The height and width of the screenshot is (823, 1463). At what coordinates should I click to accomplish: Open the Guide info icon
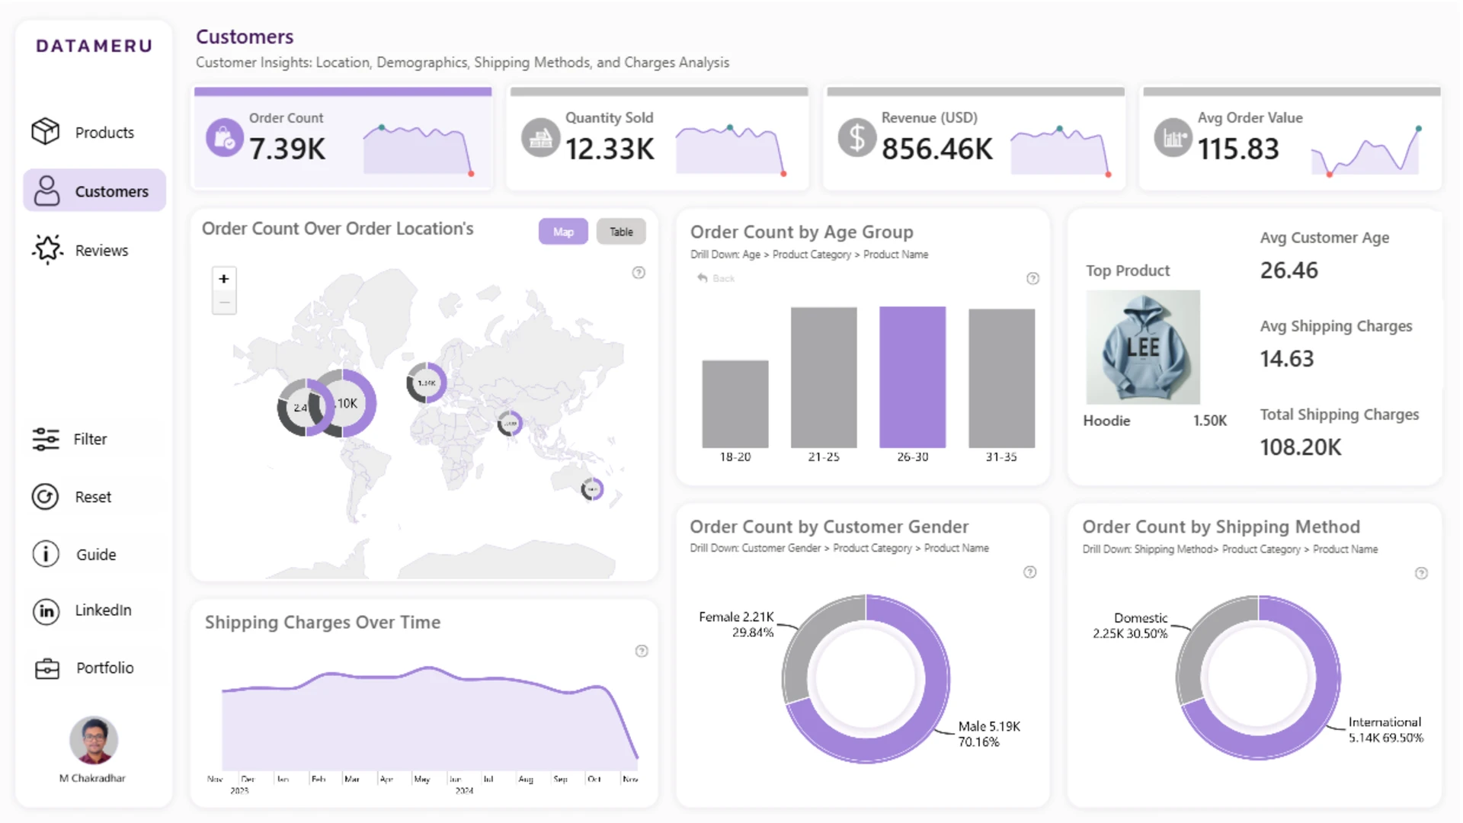coord(46,554)
